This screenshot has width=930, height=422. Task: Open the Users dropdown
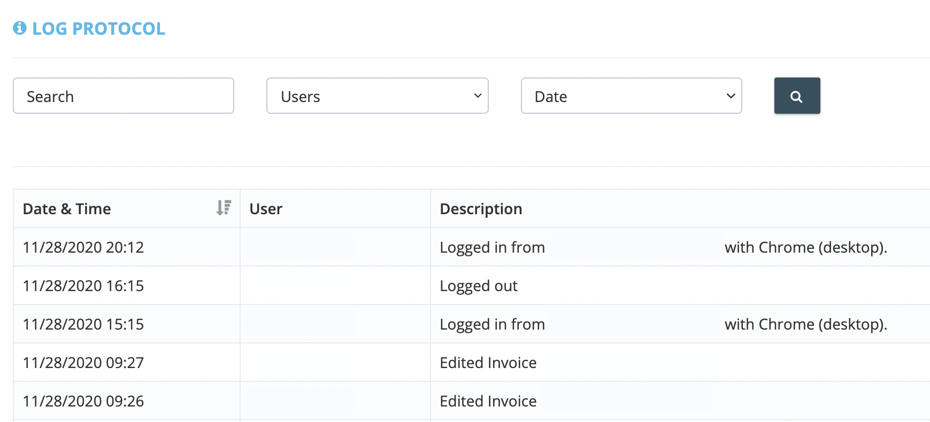point(378,96)
